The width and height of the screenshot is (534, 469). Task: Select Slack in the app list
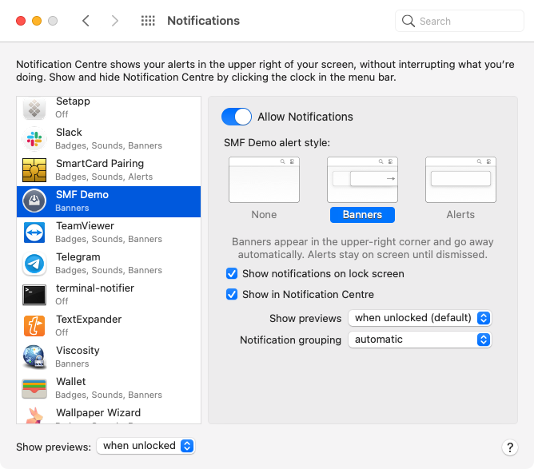[x=109, y=139]
